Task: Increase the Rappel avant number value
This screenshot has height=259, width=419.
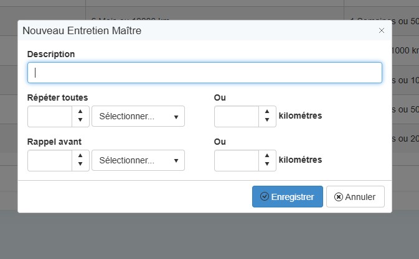Action: coord(81,155)
